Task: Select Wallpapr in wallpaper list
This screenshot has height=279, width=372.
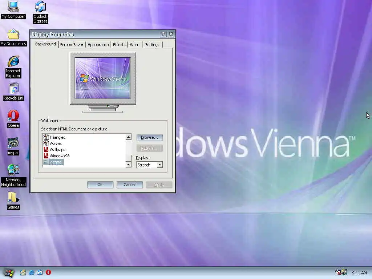Action: click(57, 150)
